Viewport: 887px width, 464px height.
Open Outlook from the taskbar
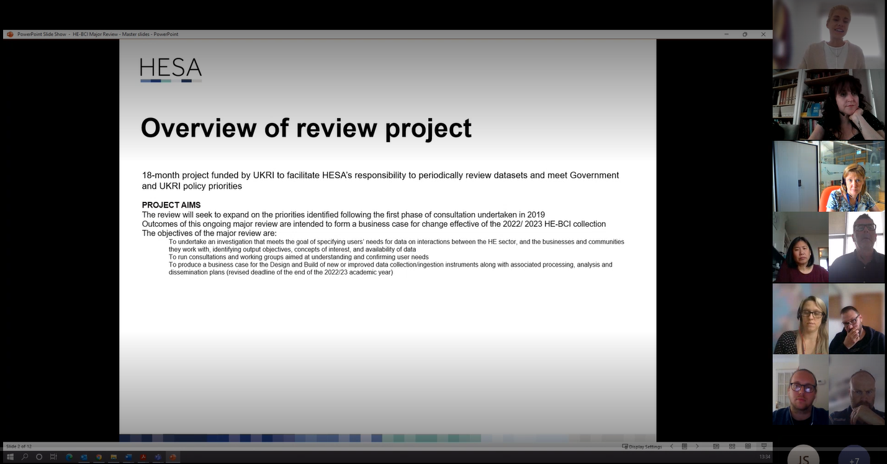click(84, 457)
